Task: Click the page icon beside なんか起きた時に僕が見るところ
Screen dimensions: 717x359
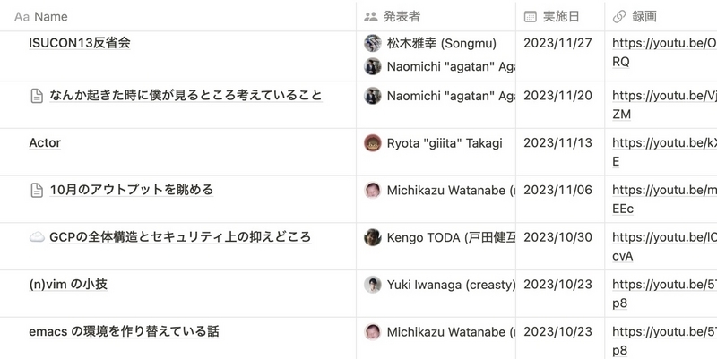Action: point(37,96)
